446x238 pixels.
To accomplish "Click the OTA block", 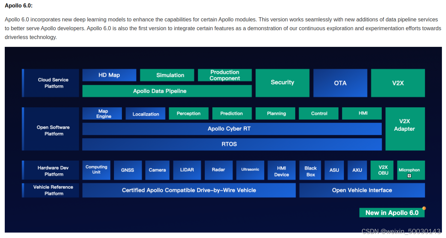I will 340,83.
